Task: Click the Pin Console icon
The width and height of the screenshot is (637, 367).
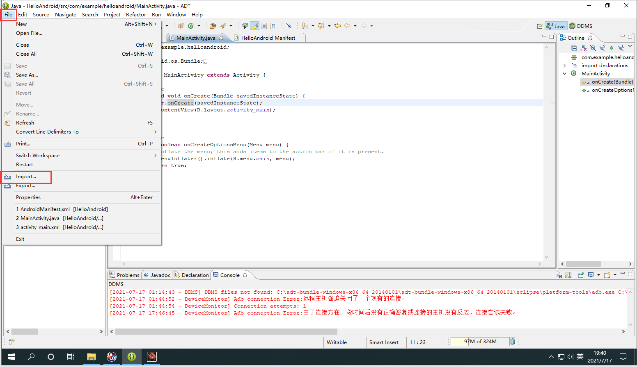Action: click(581, 275)
